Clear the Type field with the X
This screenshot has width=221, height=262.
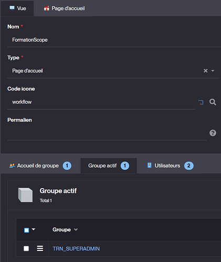pos(205,71)
